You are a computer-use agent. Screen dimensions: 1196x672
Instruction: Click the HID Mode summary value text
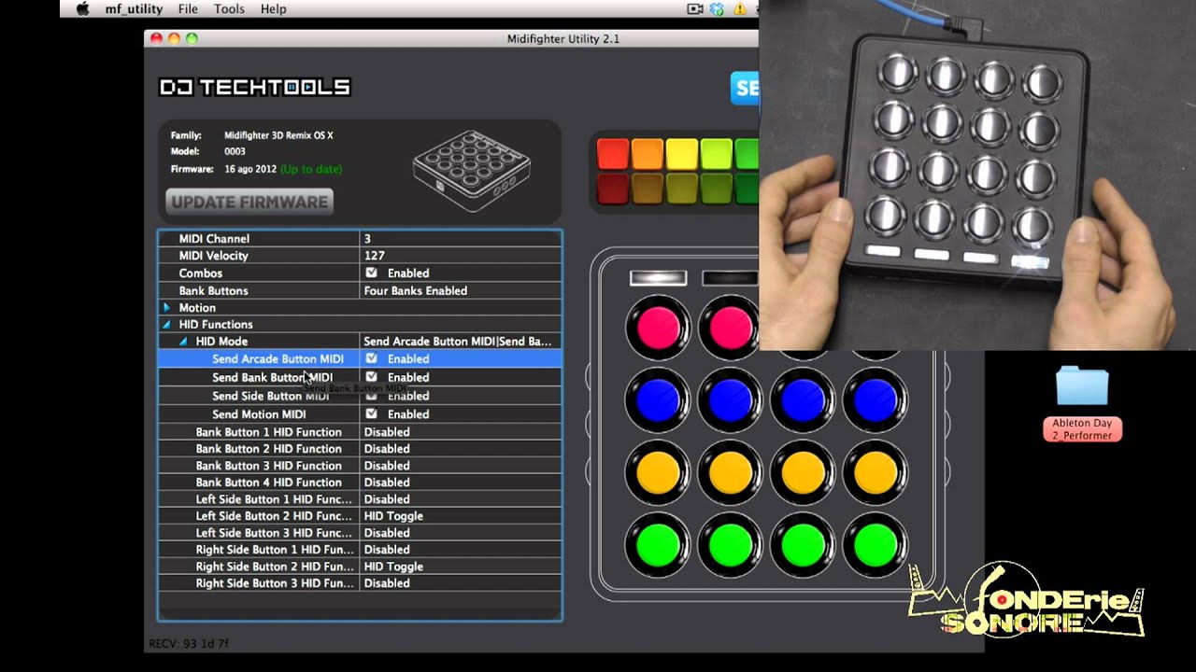457,342
